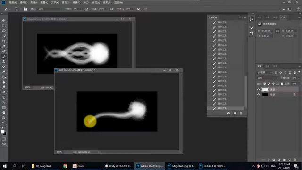This screenshot has width=302, height=170.
Task: Select the Eyedropper tool
Action: (4, 46)
